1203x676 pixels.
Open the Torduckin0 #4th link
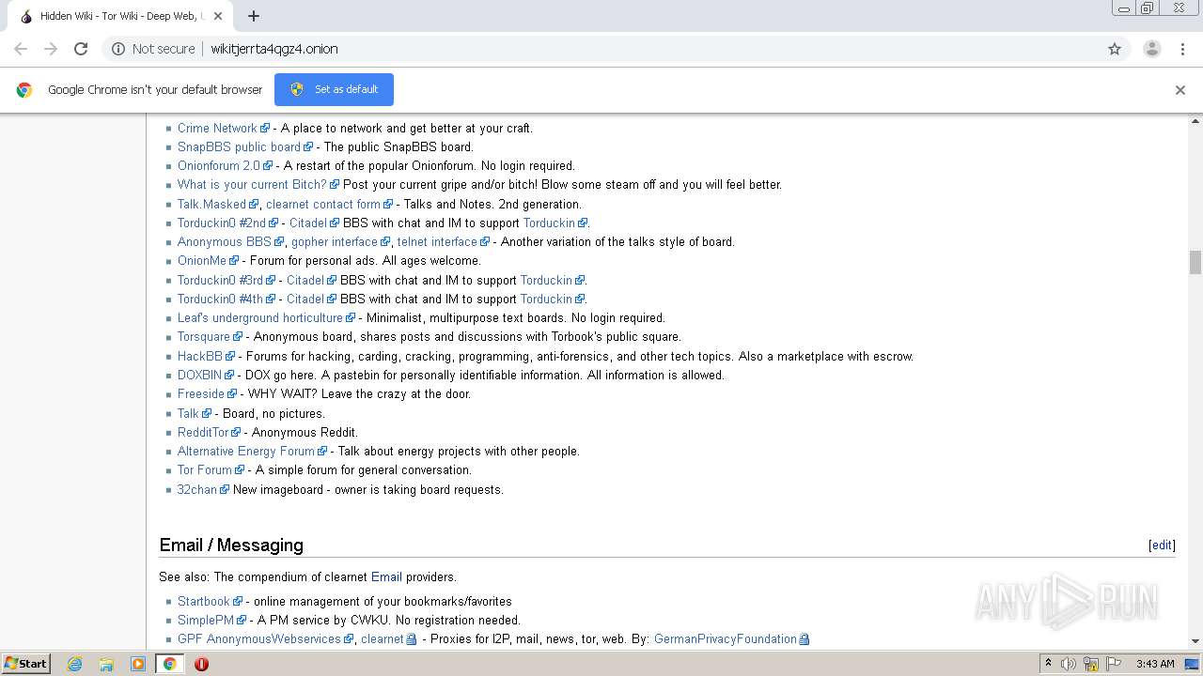(x=221, y=299)
